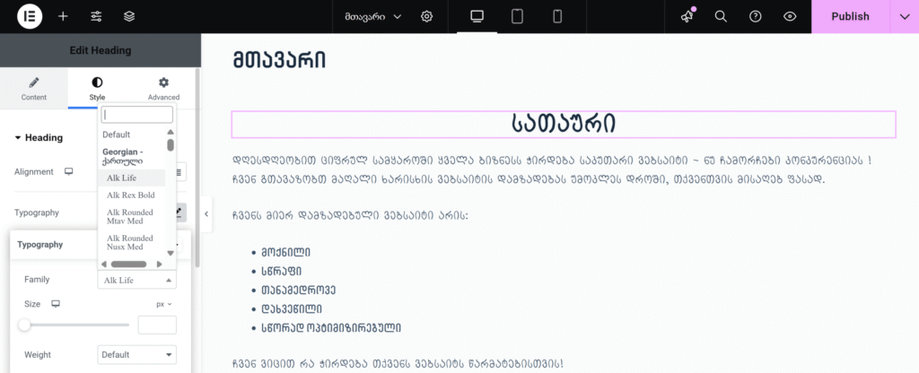The height and width of the screenshot is (373, 919).
Task: Open site settings sliders icon
Action: pos(96,16)
